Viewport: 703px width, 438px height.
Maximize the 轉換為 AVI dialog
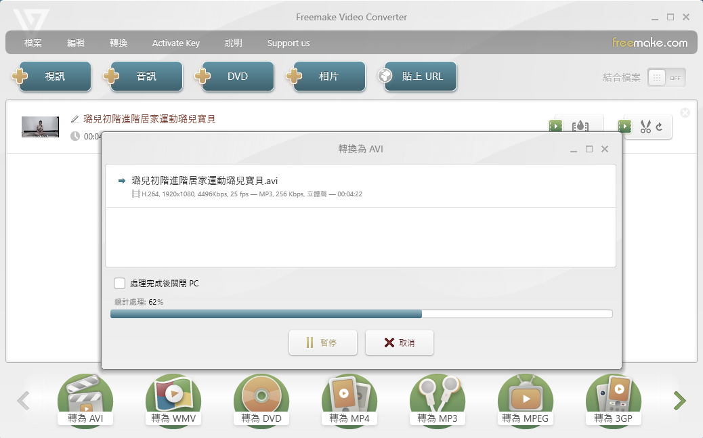589,149
